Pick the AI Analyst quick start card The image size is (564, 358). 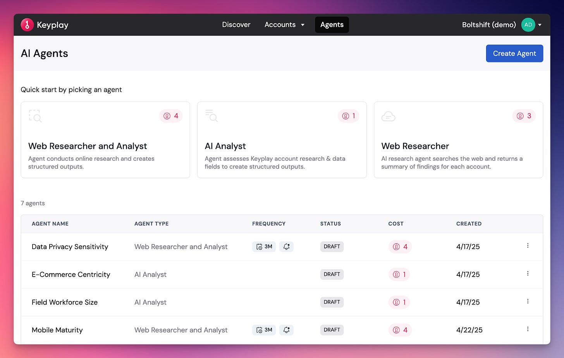(x=282, y=140)
